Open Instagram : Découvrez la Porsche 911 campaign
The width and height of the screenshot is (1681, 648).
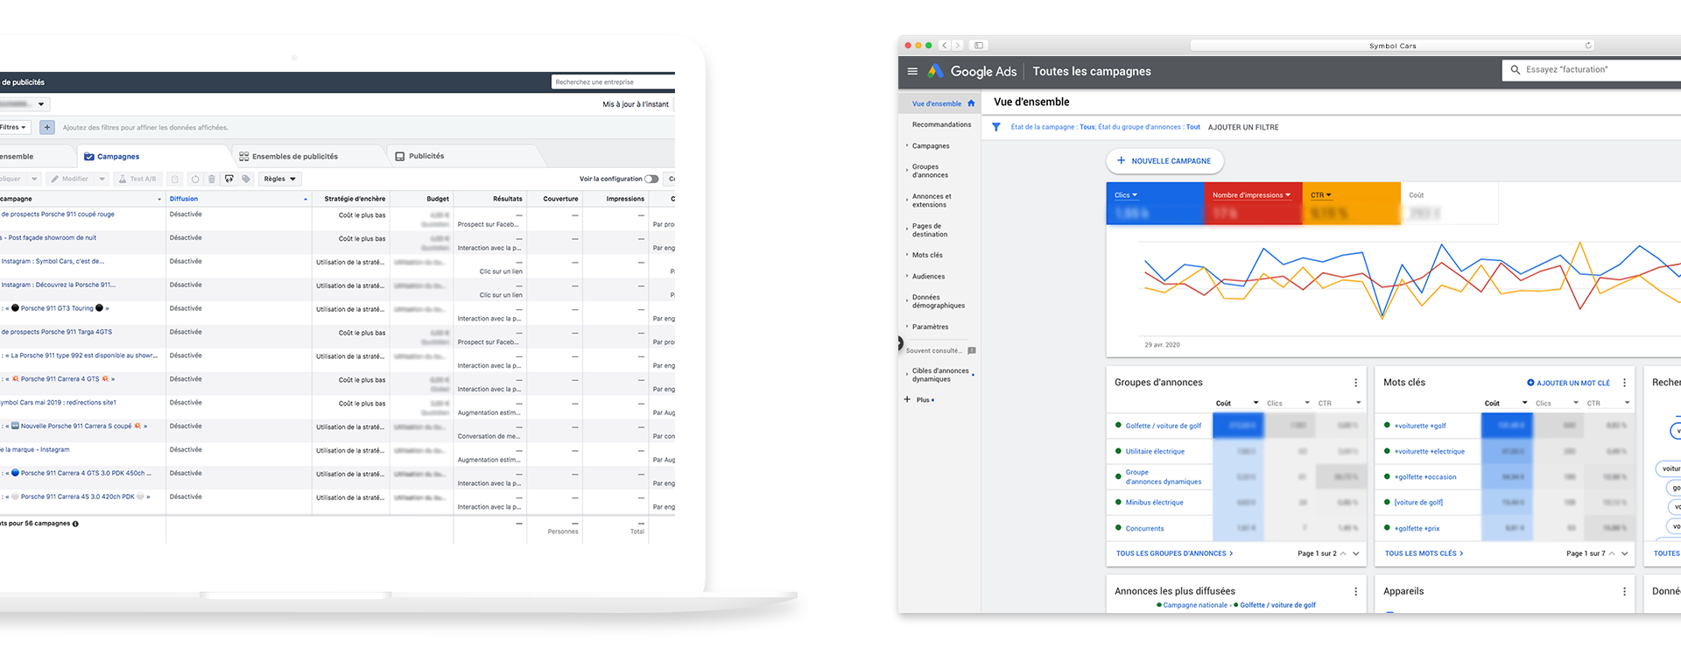[58, 285]
